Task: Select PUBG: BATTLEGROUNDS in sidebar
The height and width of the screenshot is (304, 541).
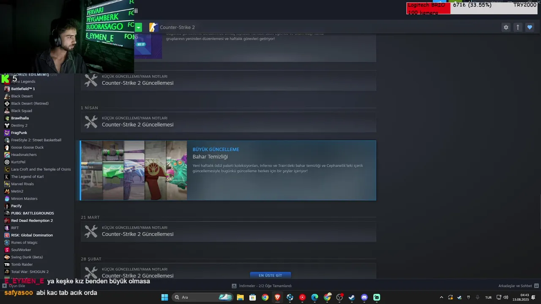Action: [32, 213]
